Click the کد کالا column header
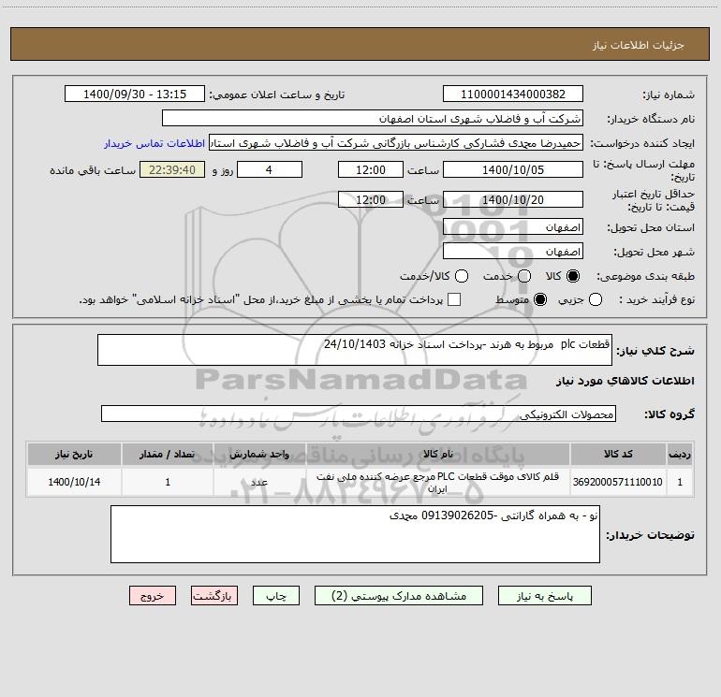The height and width of the screenshot is (697, 721). tap(618, 455)
